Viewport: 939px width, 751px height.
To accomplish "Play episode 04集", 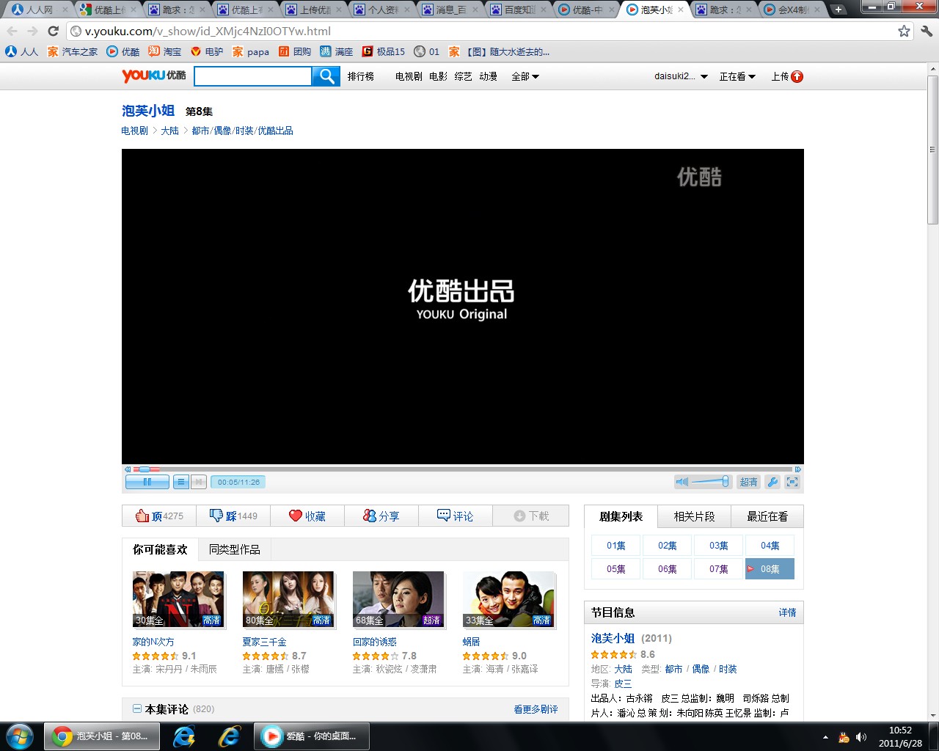I will tap(770, 546).
